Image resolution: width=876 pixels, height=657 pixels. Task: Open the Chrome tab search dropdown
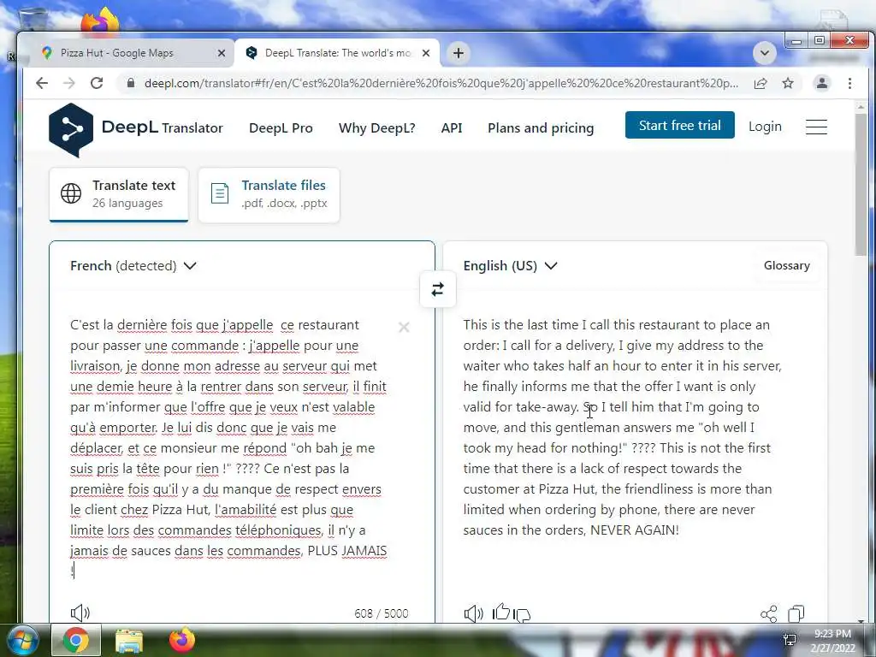[765, 53]
